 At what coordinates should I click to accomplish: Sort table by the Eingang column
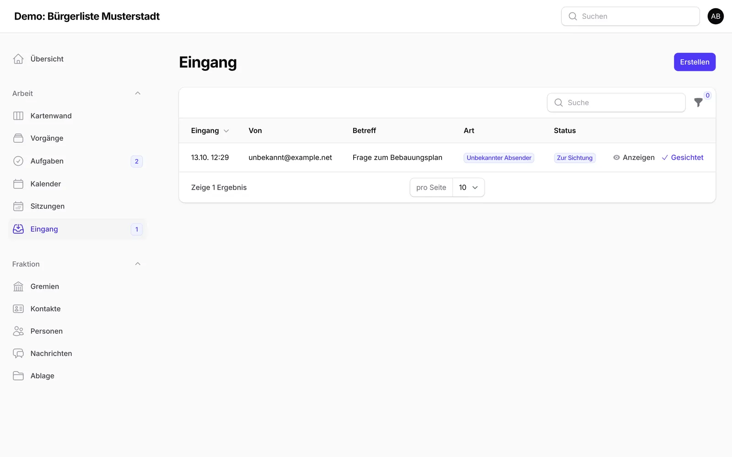210,131
